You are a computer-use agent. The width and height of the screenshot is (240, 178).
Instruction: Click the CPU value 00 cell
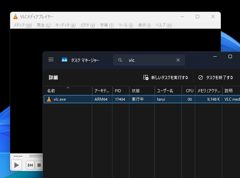tap(190, 99)
